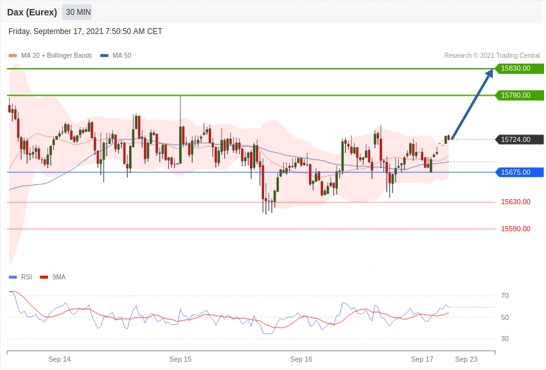
Task: Click the date line 'Friday, September 17, 2021 7:50:50 AM CET'
Action: 85,31
